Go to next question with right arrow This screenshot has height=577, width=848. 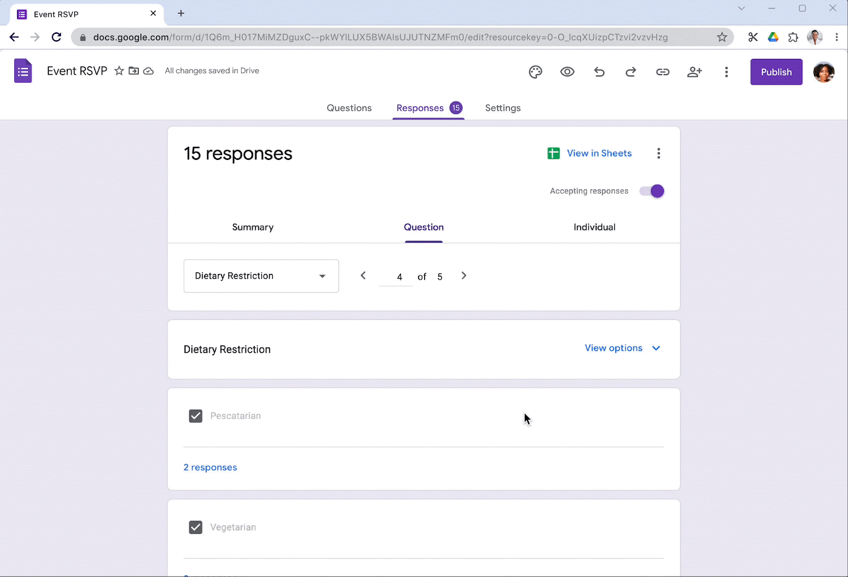point(464,276)
